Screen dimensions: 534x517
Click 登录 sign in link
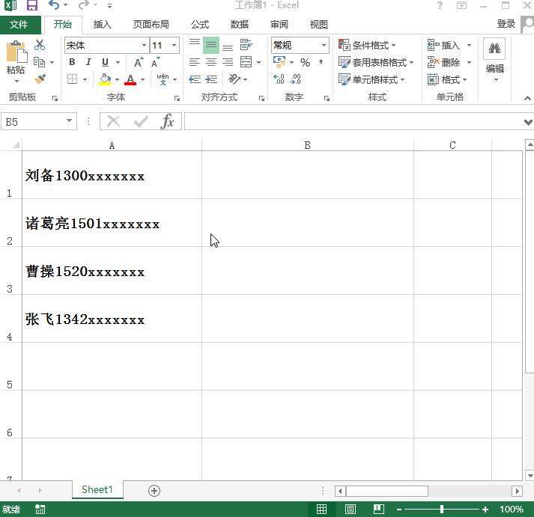click(506, 24)
